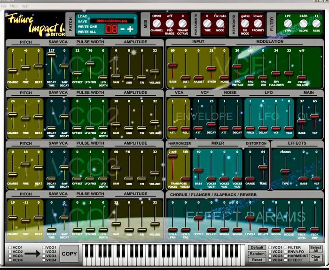Click the Filter SLOPE knob
This screenshot has width=329, height=270.
point(304,23)
